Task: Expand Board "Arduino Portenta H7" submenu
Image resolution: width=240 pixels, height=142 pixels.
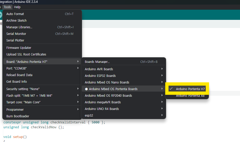Action: click(42, 62)
